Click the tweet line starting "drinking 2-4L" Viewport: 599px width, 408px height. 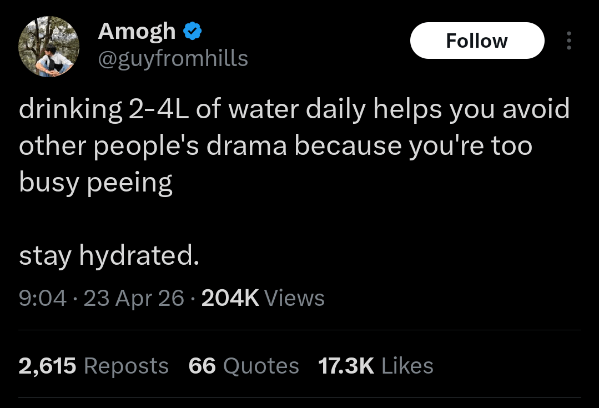tap(294, 109)
